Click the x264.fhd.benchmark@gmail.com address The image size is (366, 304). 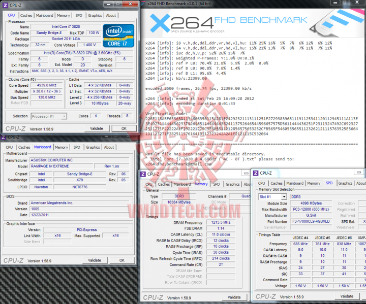tap(178, 164)
